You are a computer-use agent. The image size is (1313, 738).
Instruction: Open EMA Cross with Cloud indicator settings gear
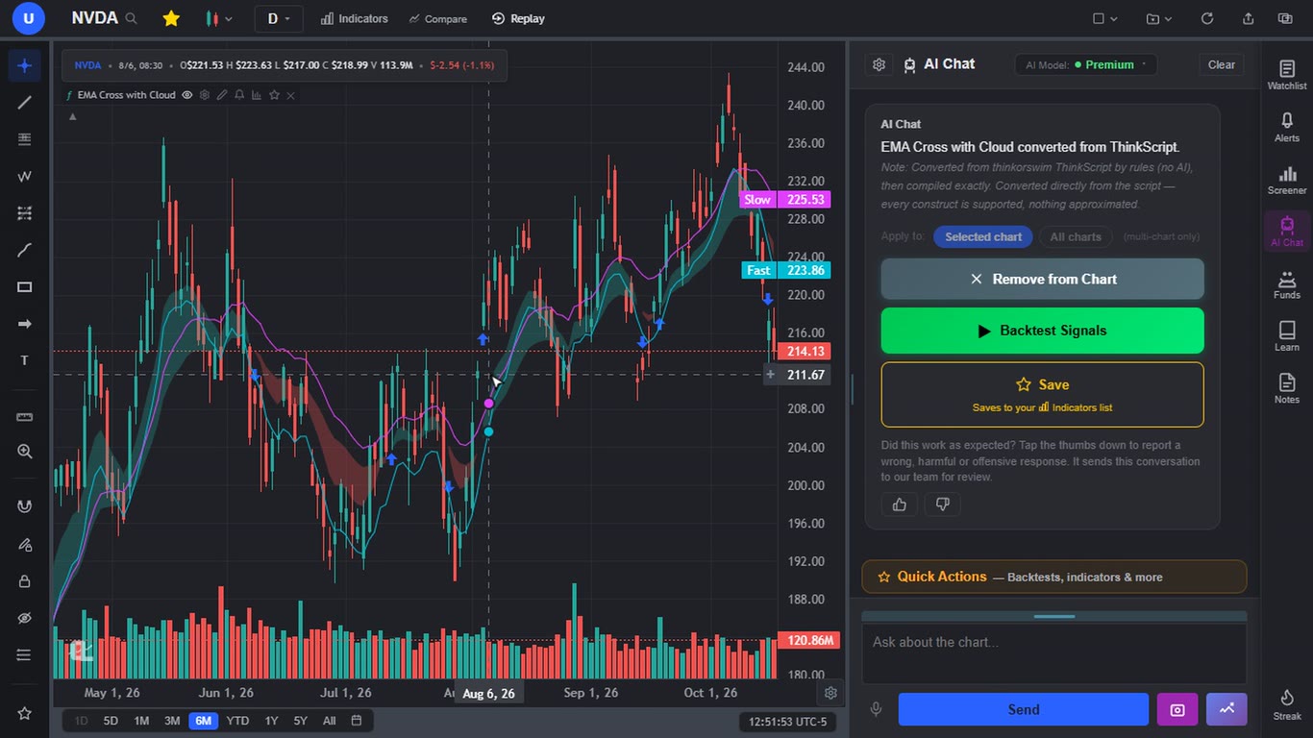[205, 95]
